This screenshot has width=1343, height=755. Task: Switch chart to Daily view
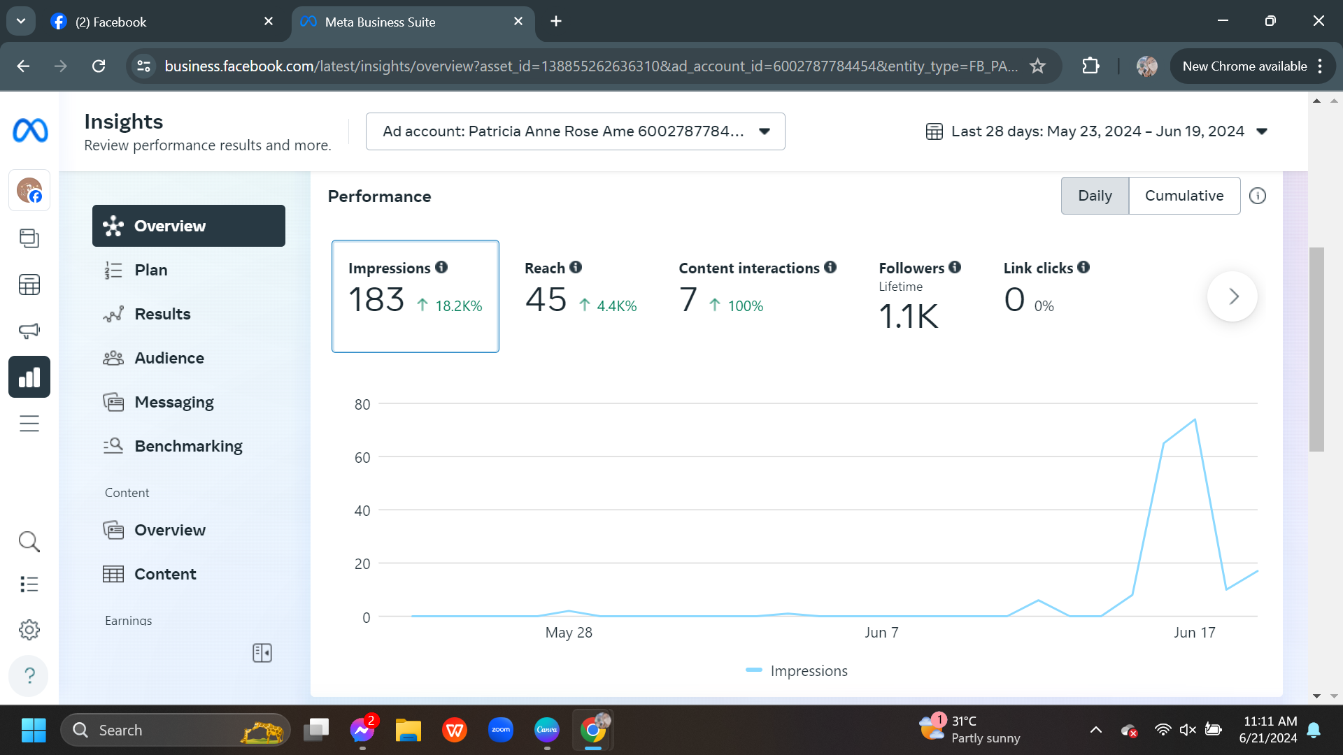click(x=1095, y=196)
